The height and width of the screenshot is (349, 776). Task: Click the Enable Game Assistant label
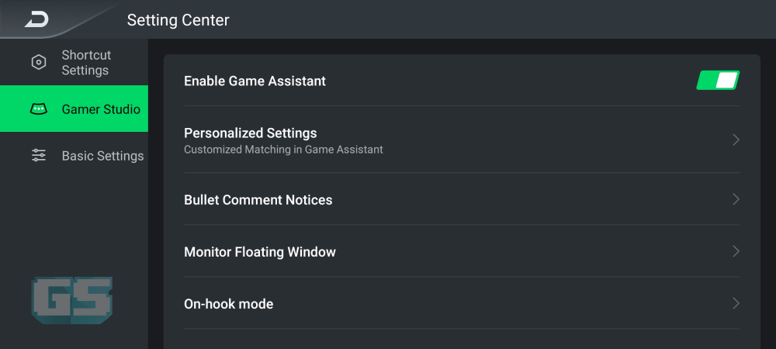pos(255,81)
